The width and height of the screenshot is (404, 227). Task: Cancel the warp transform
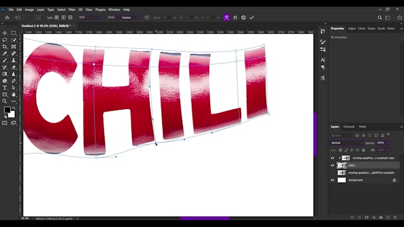(243, 17)
